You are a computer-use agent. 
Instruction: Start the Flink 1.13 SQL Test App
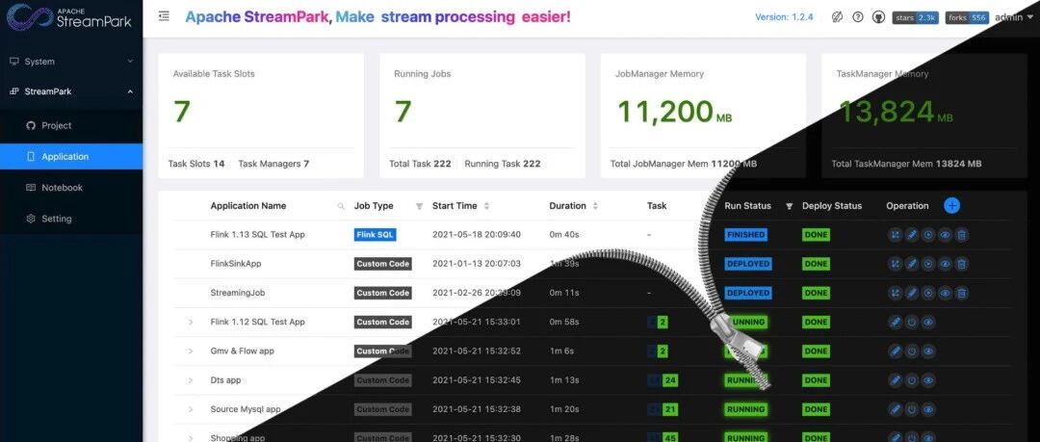coord(928,235)
